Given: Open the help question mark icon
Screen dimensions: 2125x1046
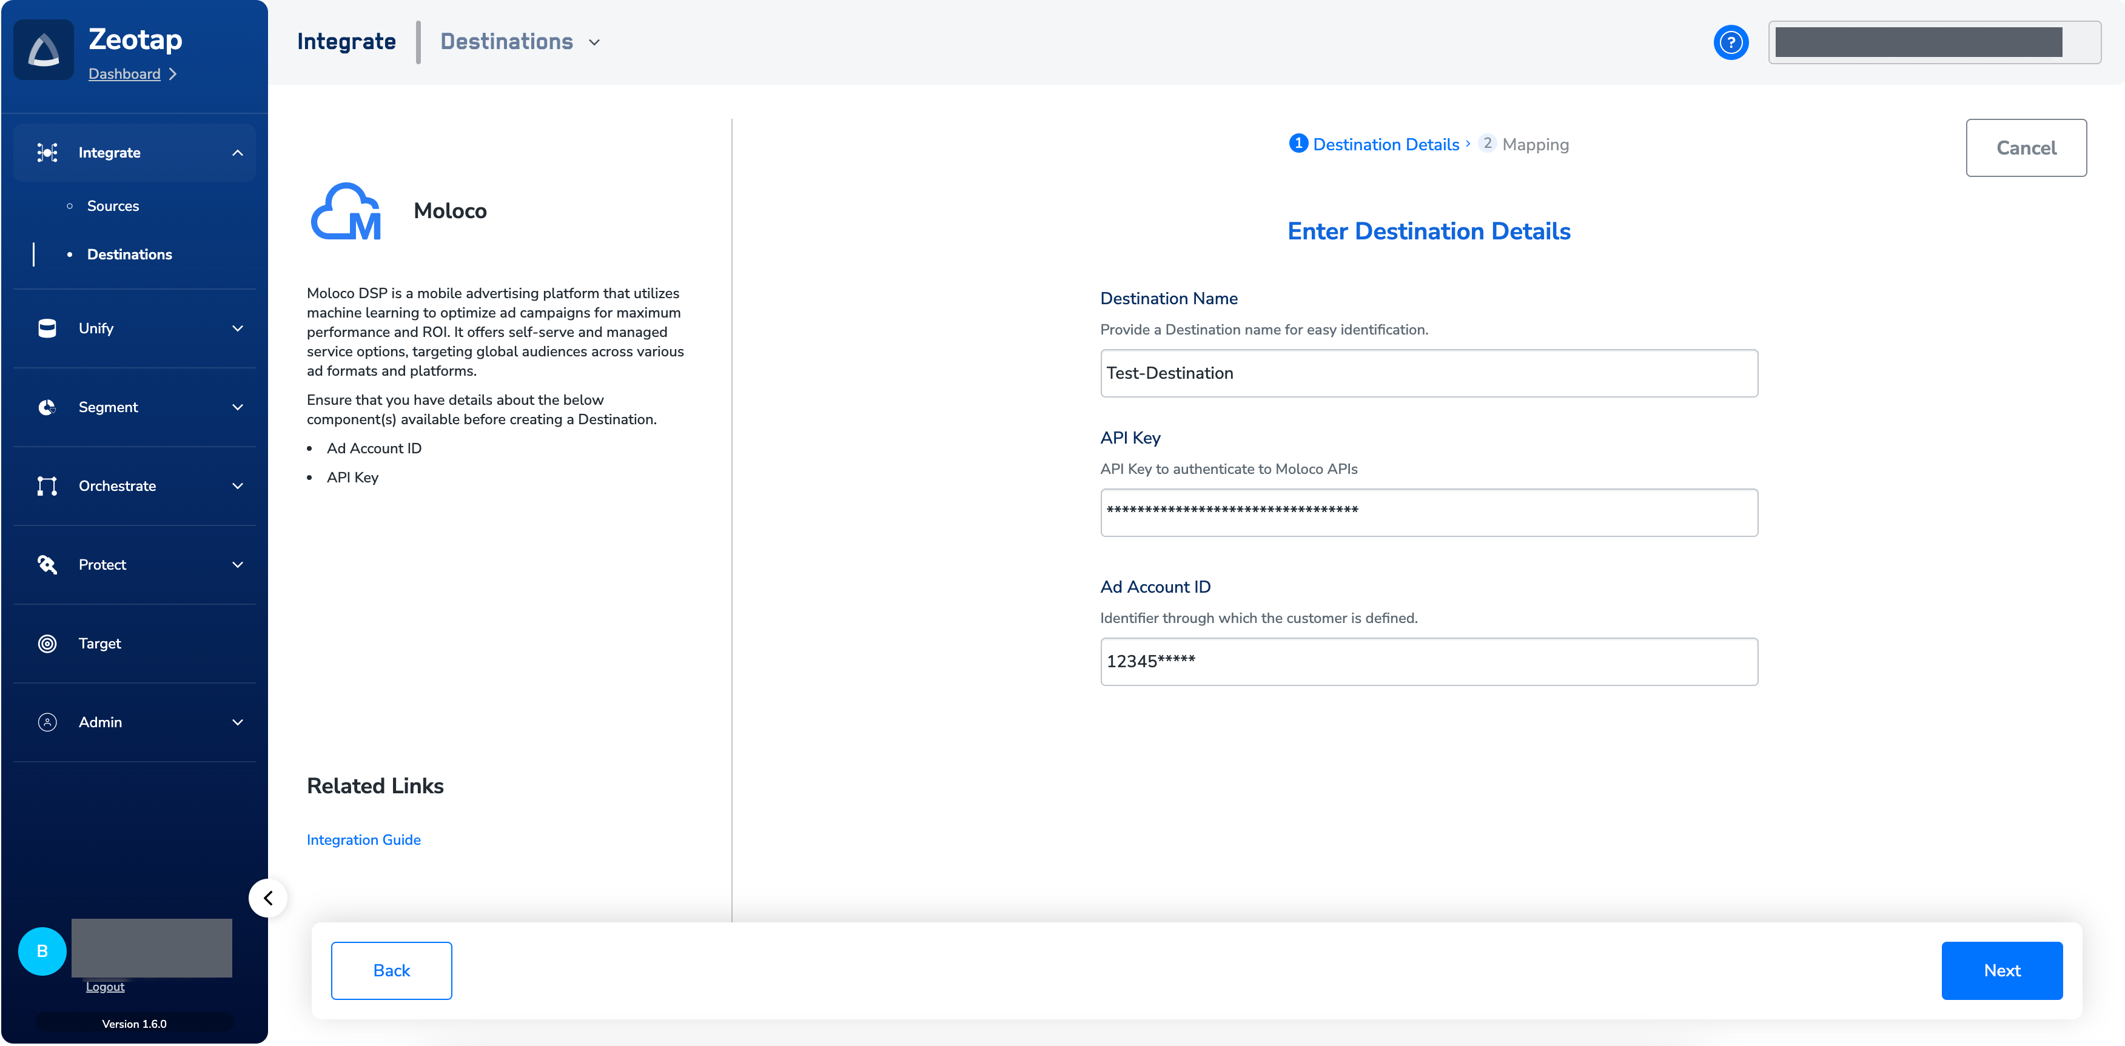Looking at the screenshot, I should 1731,43.
